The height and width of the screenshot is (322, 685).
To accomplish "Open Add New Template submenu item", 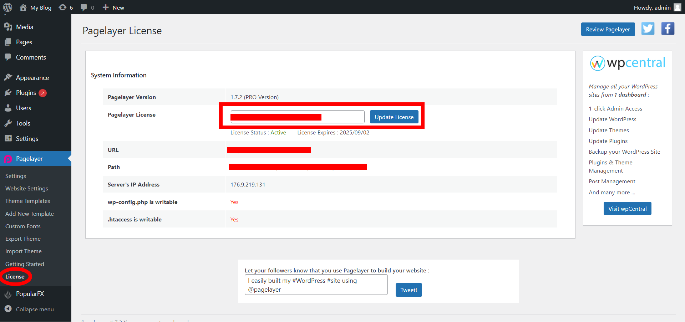I will pos(30,214).
